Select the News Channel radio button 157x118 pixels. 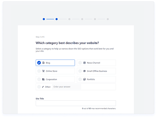point(80,63)
